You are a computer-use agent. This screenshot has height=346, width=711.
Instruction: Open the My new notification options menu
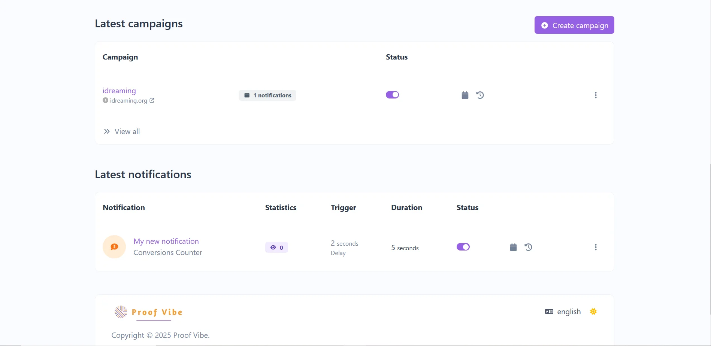click(596, 247)
